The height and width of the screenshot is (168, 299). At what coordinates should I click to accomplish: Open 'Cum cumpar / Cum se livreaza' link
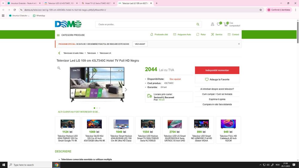click(217, 94)
